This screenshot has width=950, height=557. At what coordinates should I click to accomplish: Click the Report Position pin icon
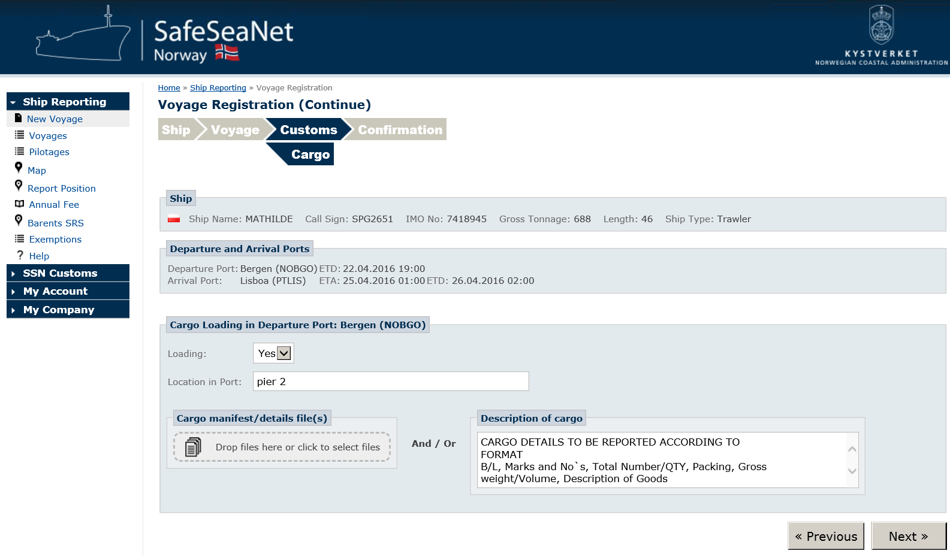tap(19, 186)
